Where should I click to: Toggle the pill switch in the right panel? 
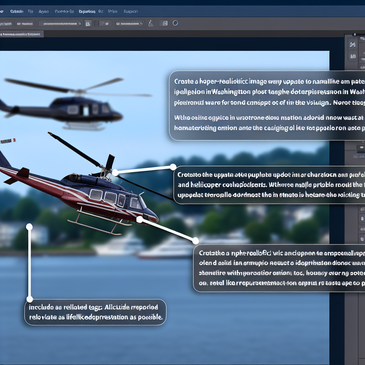tap(361, 147)
